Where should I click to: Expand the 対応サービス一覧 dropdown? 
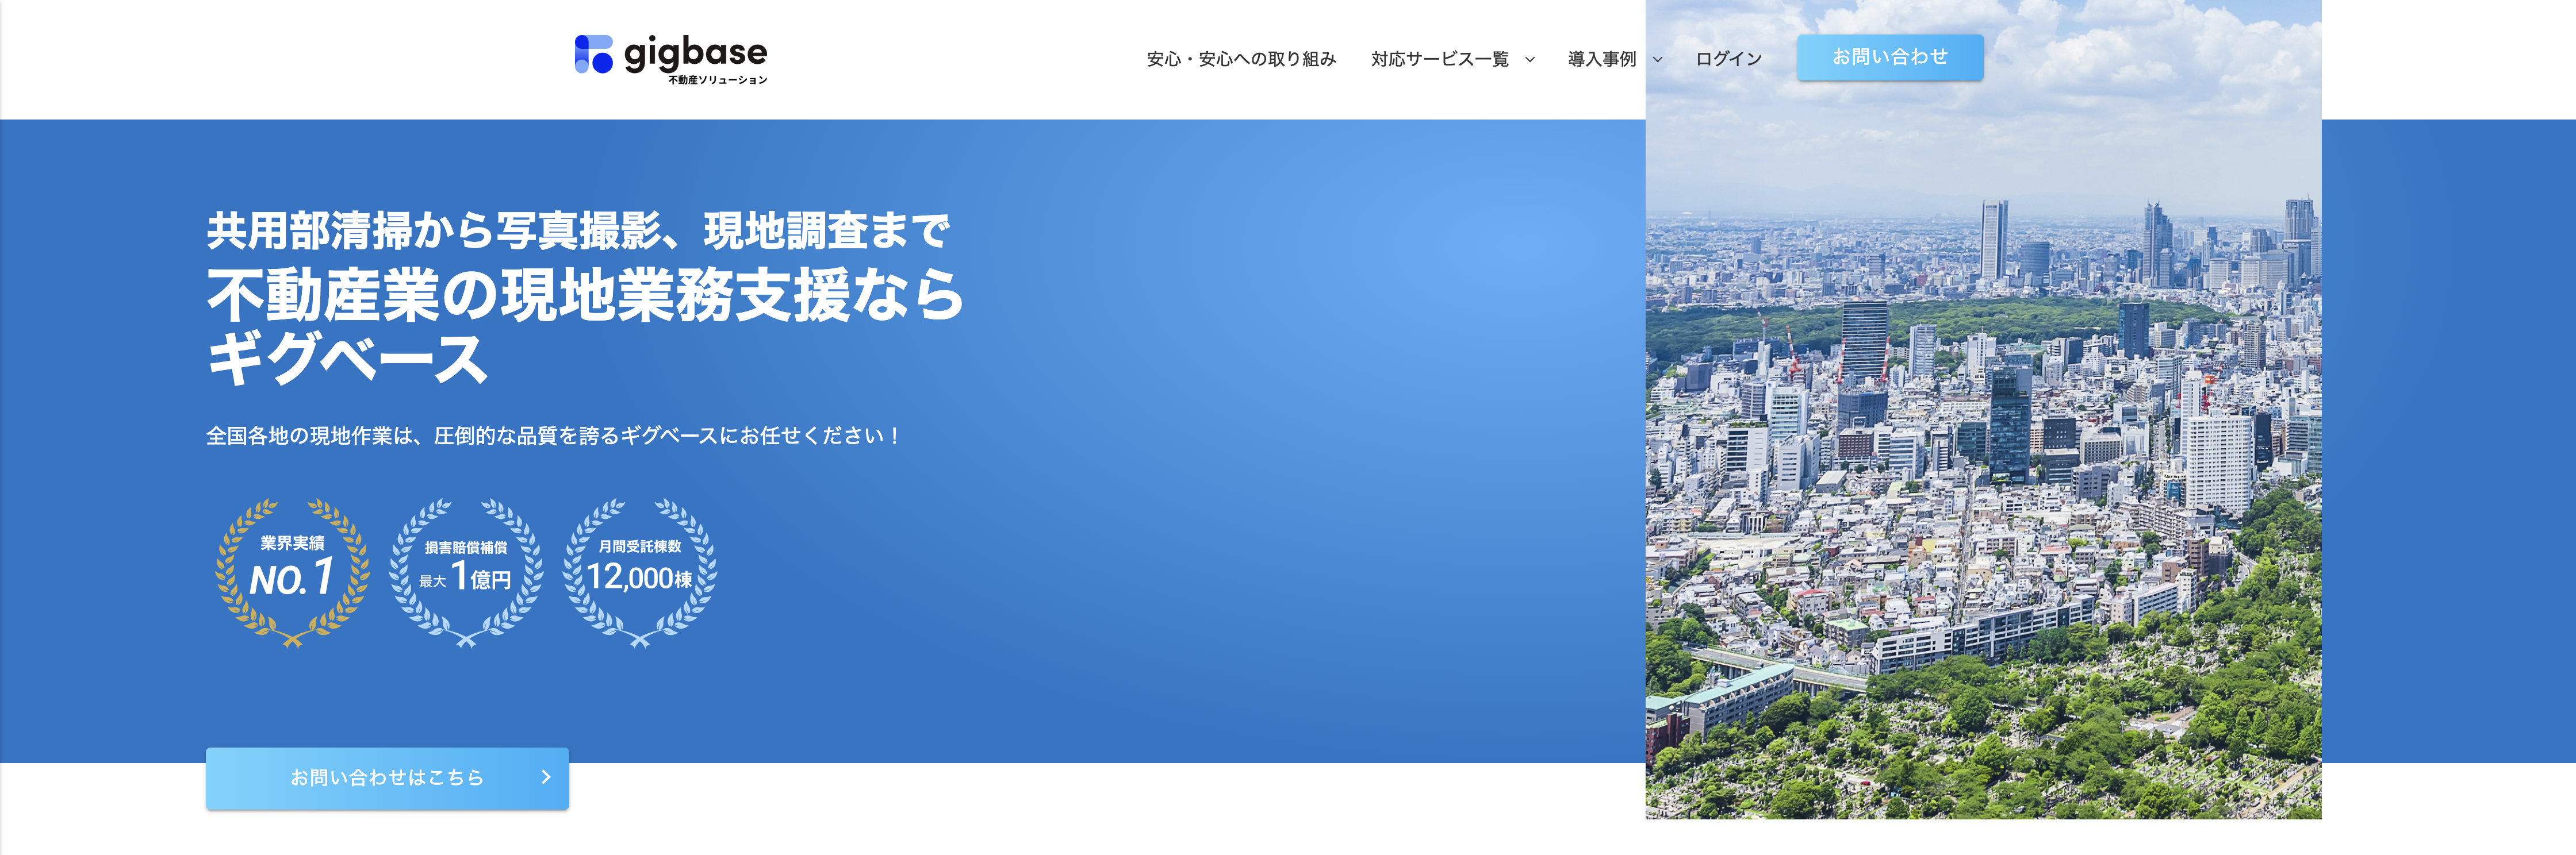1440,58
